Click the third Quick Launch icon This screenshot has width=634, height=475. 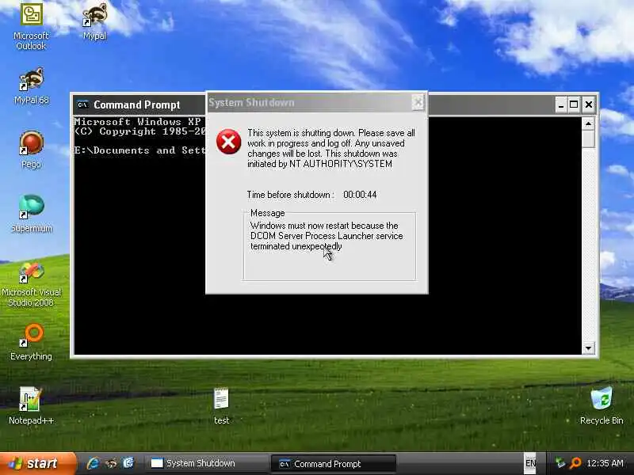click(x=128, y=463)
